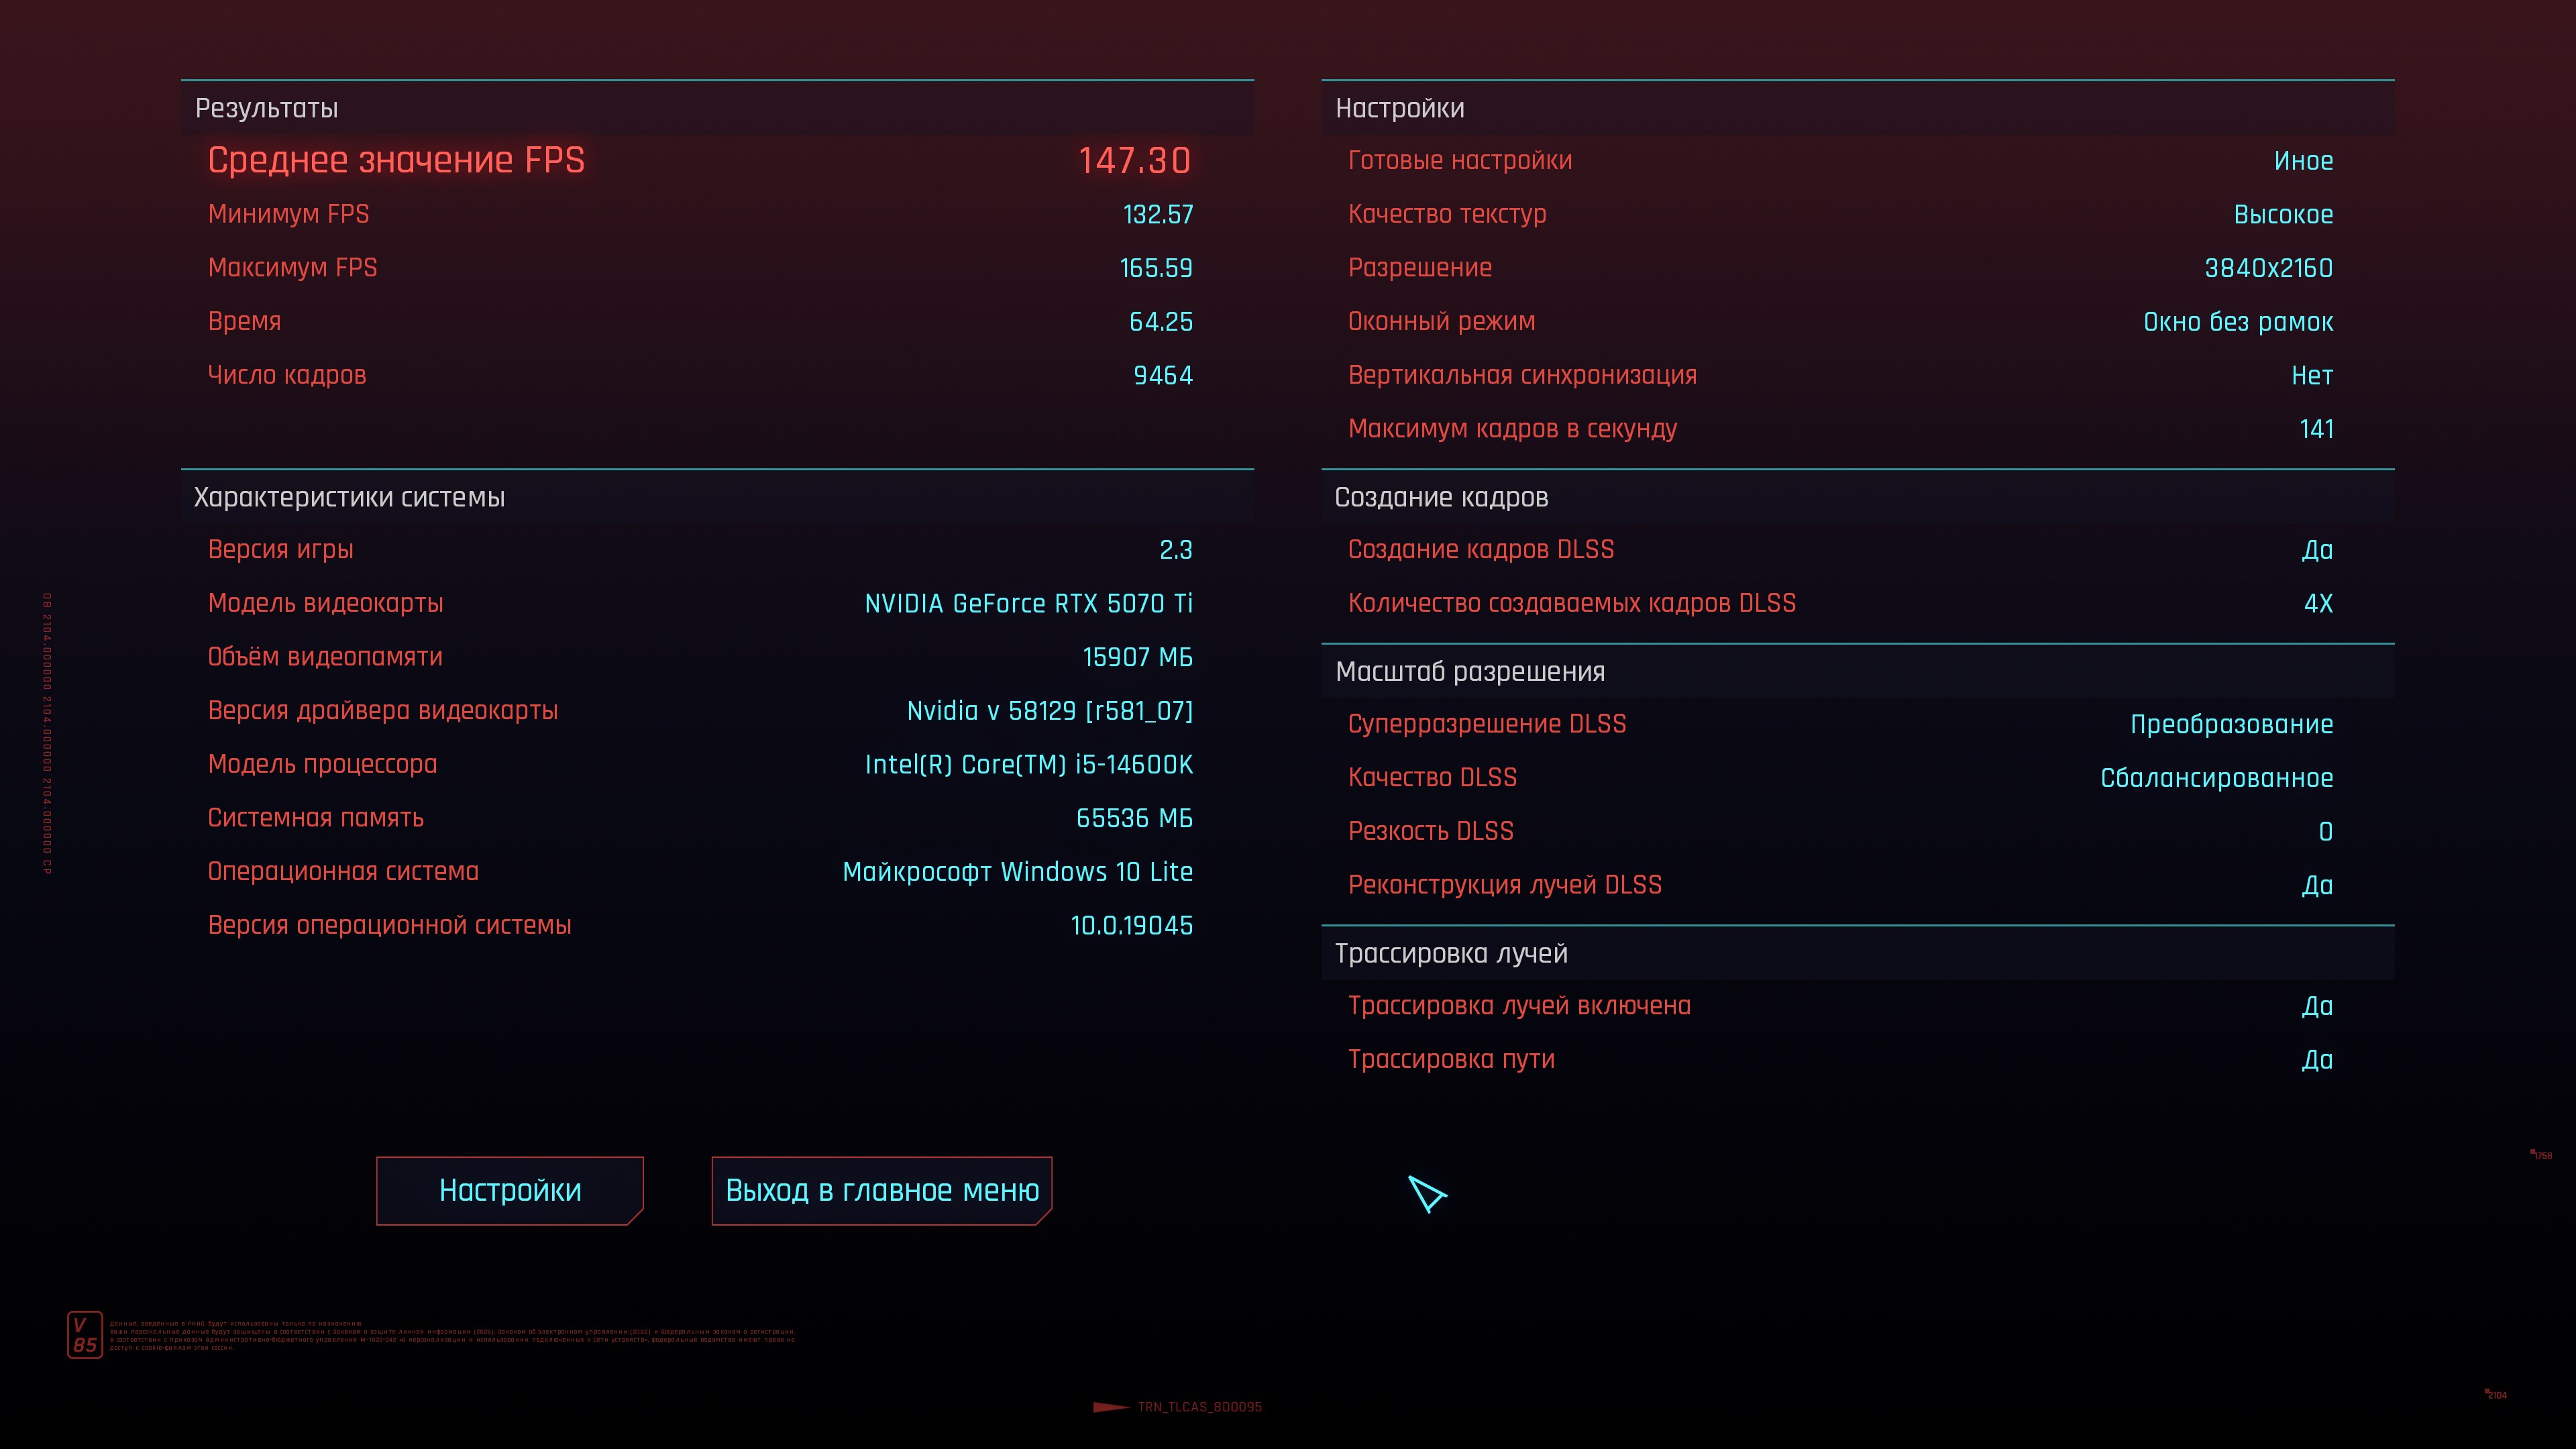Click the Трассировка лучей header
This screenshot has height=1449, width=2576.
tap(1450, 953)
